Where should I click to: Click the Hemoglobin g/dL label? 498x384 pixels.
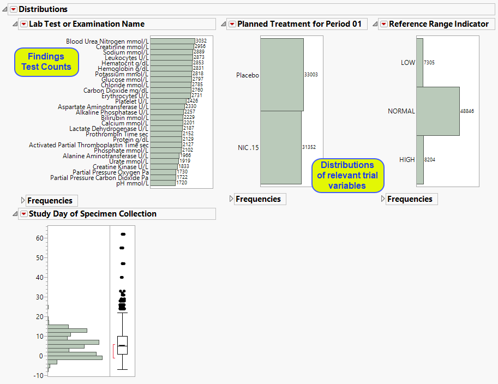click(x=123, y=69)
